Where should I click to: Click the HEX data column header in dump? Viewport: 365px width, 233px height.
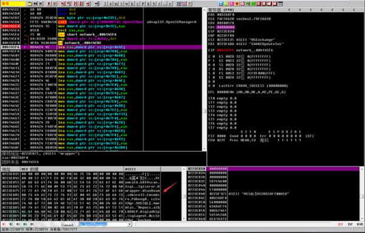[x=72, y=169]
